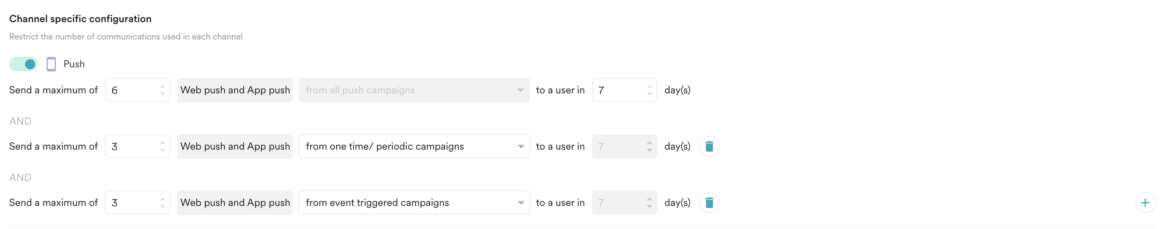Viewport: 1166px width, 229px height.
Task: Increase the first rule's maximum count stepper
Action: click(x=162, y=87)
